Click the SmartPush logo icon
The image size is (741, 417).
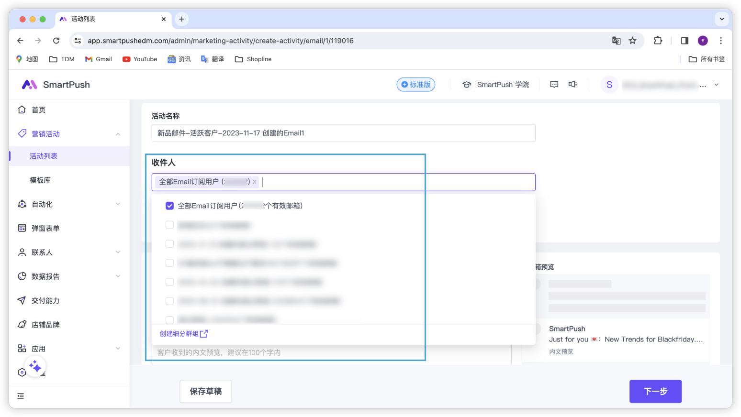point(29,85)
